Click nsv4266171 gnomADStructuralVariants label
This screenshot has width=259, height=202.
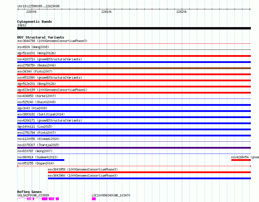50,120
